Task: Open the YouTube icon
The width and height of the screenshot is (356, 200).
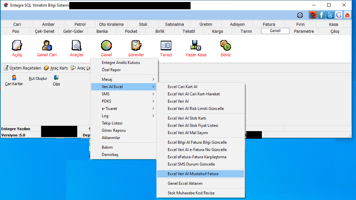Action: [x=347, y=15]
